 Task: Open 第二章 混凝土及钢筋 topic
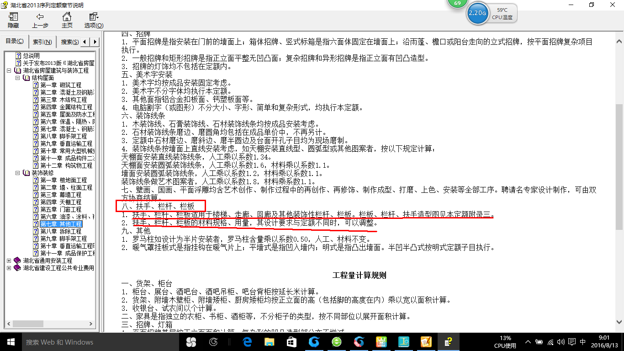[67, 92]
